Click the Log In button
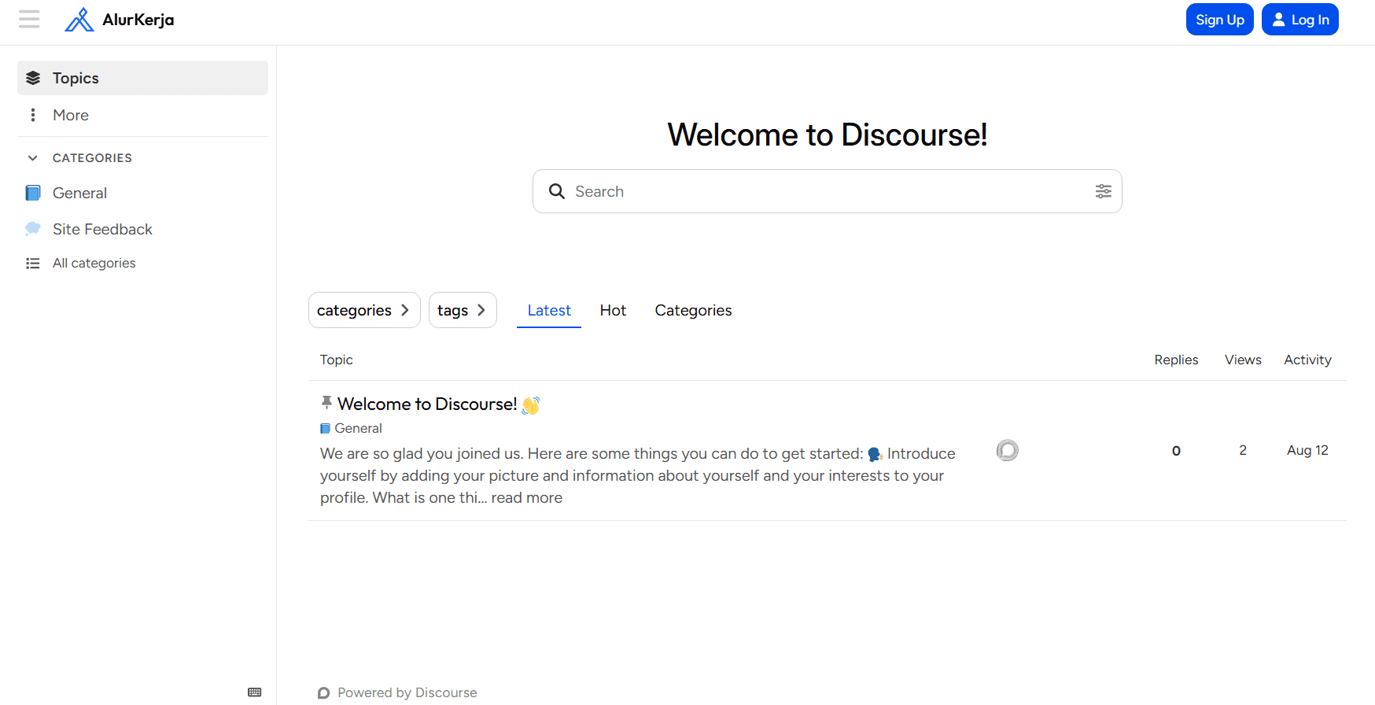This screenshot has width=1375, height=705. [x=1299, y=20]
